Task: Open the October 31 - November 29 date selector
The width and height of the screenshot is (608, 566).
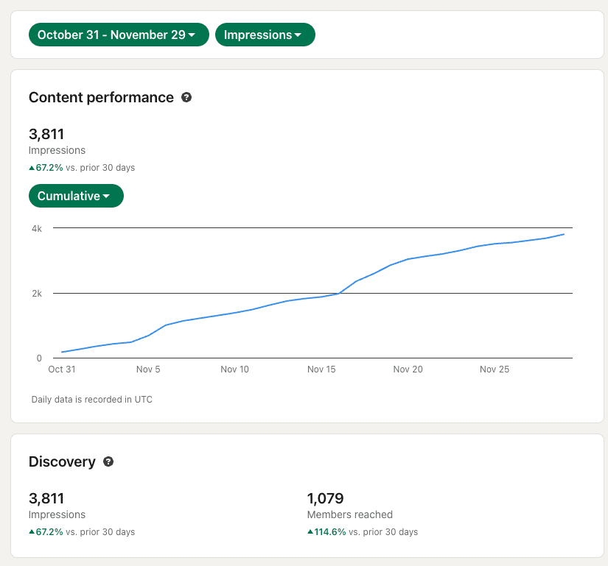Action: [118, 35]
